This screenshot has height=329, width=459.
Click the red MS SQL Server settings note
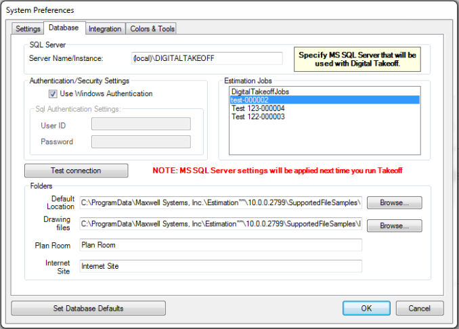(x=277, y=171)
